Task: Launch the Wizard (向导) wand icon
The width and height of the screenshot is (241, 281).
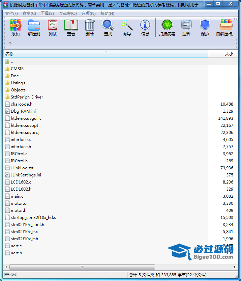Action: (127, 27)
